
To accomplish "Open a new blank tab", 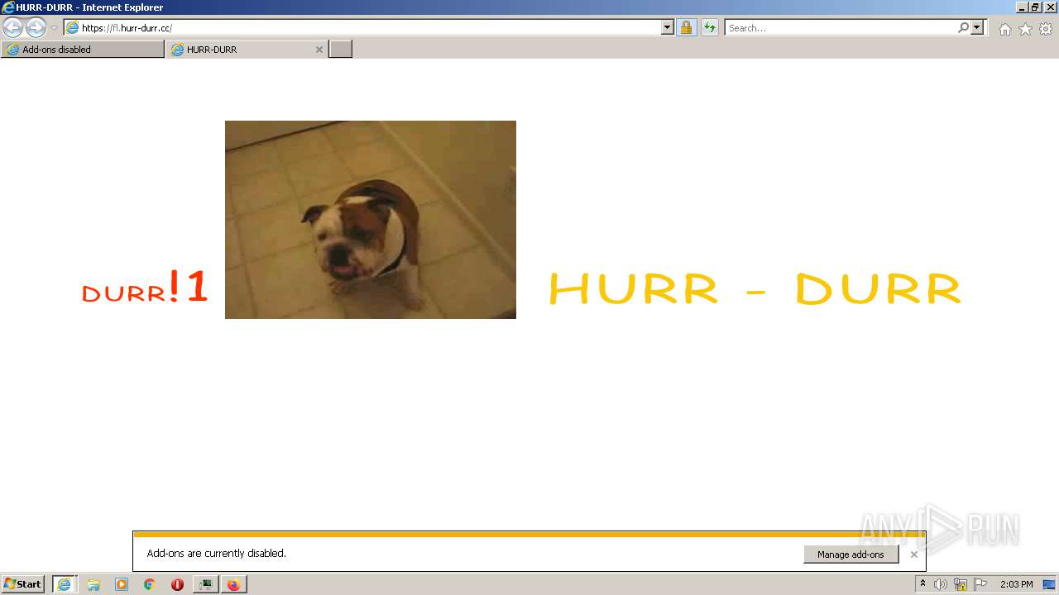I will pos(341,50).
